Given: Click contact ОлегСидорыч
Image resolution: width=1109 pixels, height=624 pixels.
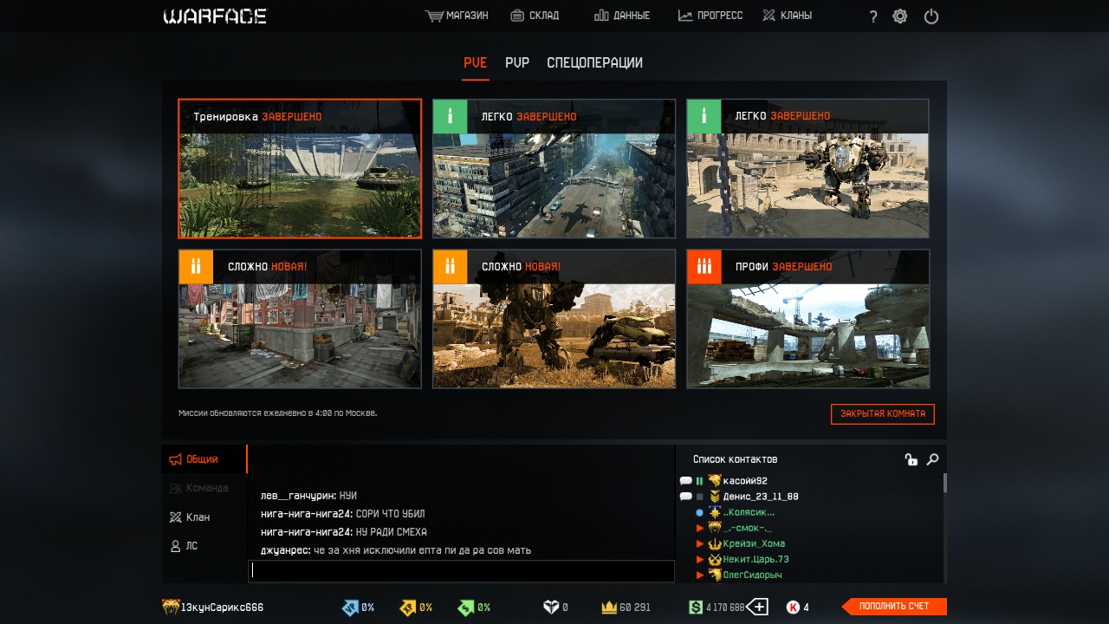Looking at the screenshot, I should tap(752, 575).
